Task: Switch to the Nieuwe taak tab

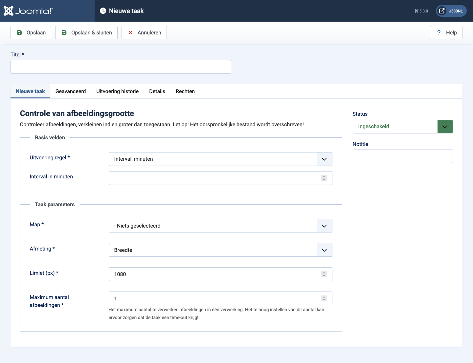Action: pos(30,91)
